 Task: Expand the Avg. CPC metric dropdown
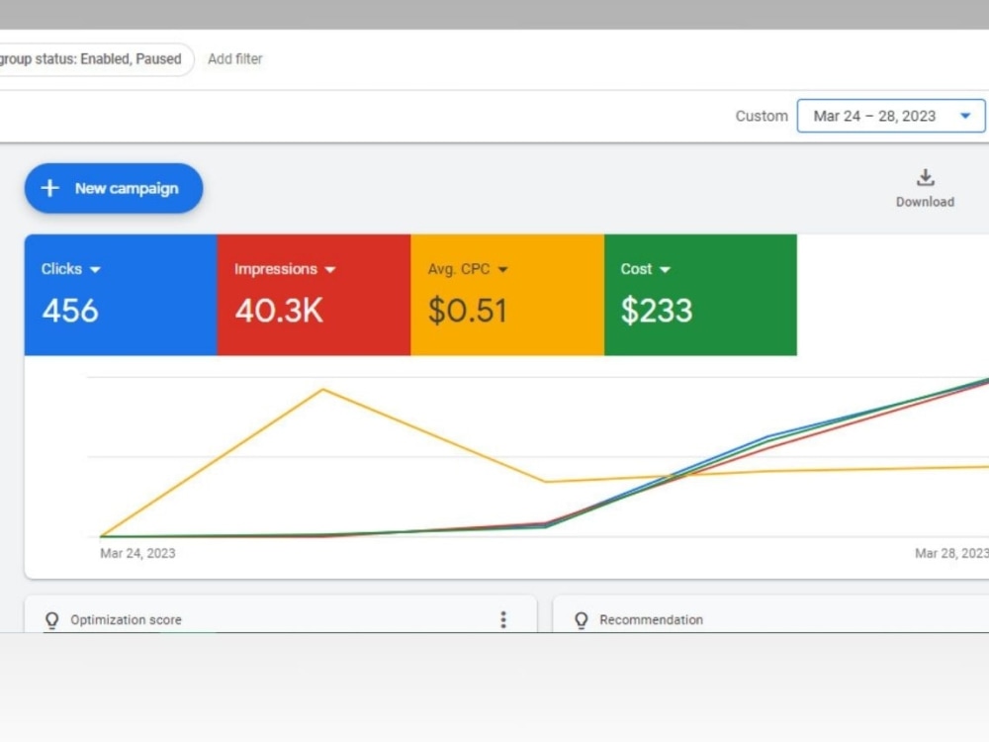coord(502,269)
